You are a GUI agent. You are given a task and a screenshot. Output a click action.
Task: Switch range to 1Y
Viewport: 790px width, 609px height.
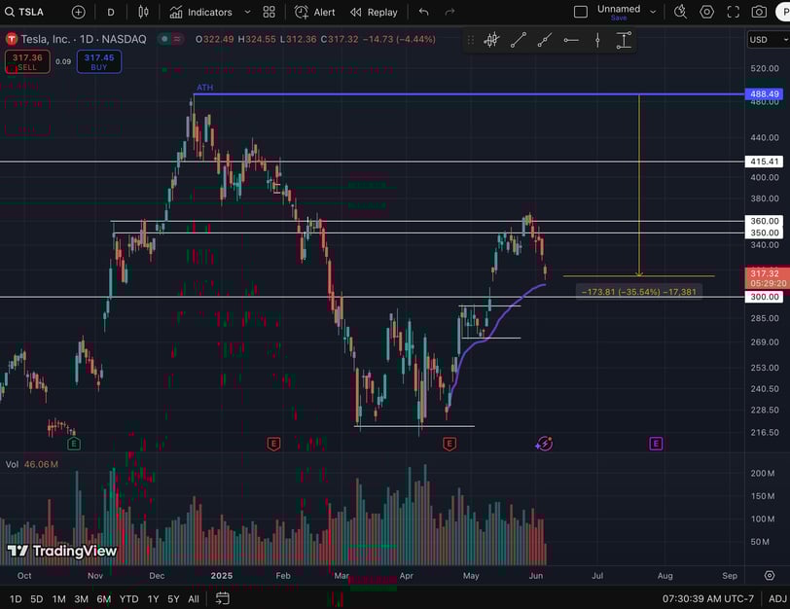153,599
